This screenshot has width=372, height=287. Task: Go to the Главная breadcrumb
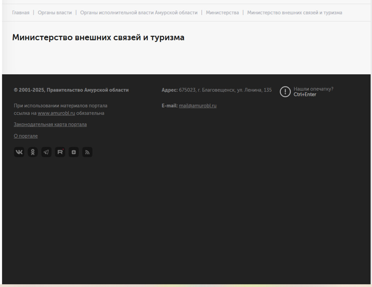point(21,12)
